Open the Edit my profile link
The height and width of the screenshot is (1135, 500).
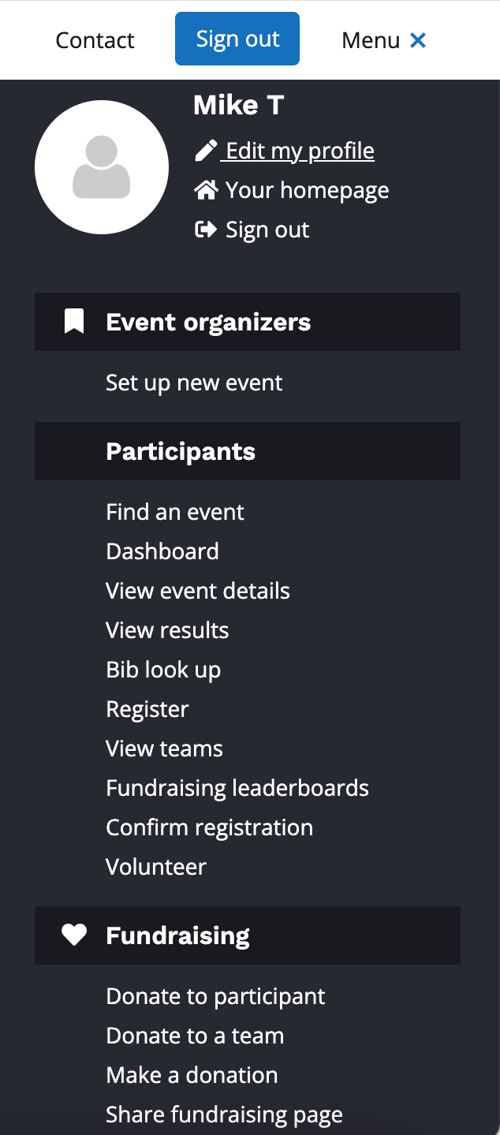tap(300, 151)
